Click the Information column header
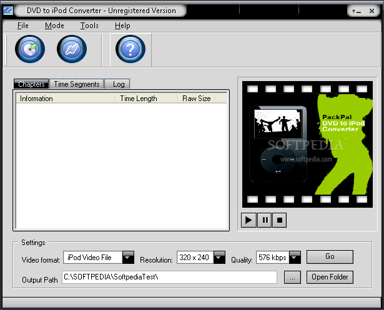The width and height of the screenshot is (384, 310). coord(66,99)
